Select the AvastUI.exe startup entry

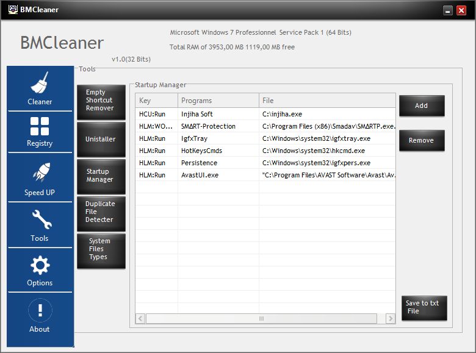pos(200,175)
